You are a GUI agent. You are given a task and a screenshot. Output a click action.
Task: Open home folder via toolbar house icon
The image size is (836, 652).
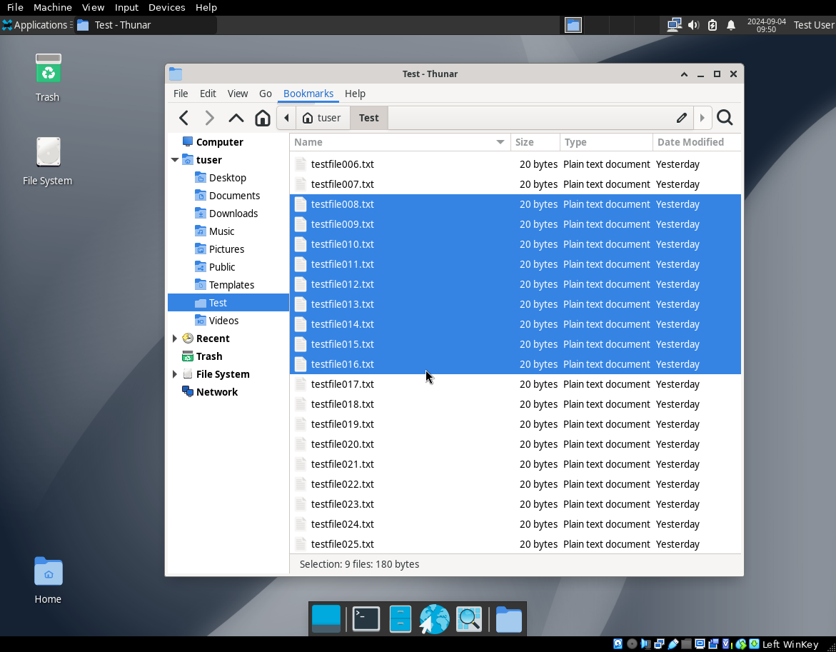pos(262,118)
